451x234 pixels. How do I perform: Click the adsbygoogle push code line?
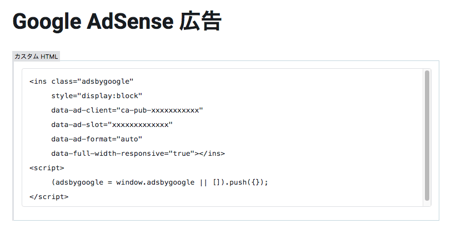[x=159, y=182]
